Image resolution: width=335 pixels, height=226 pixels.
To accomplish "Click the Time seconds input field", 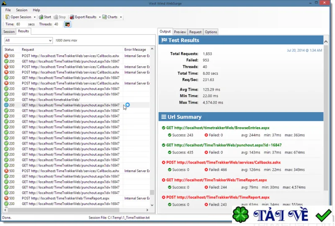I will [x=21, y=24].
